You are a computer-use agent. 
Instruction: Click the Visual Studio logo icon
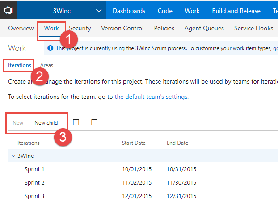[x=8, y=10]
